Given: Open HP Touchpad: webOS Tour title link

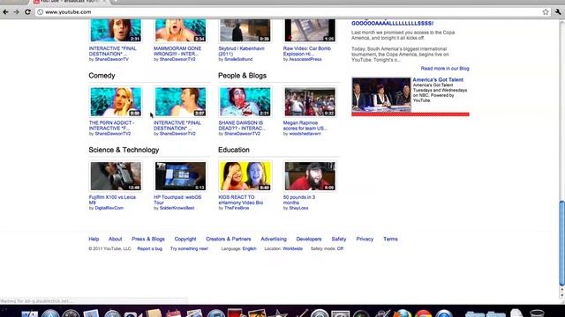Looking at the screenshot, I should (x=177, y=200).
